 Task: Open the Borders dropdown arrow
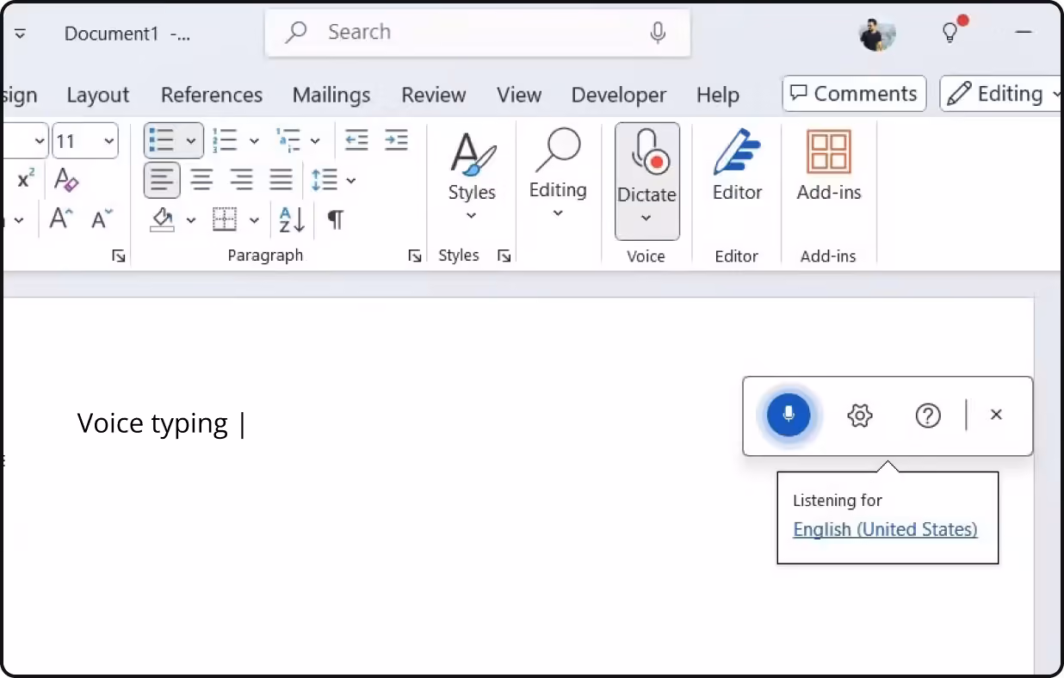[254, 220]
